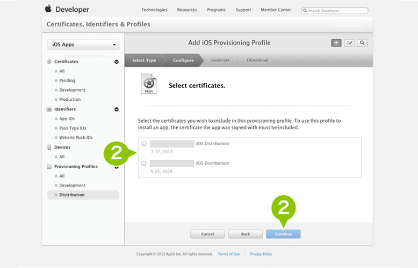Open Development under Certificates
Image resolution: width=418 pixels, height=268 pixels.
72,90
